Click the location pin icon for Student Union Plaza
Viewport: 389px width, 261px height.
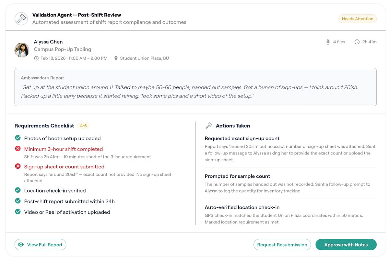point(116,58)
